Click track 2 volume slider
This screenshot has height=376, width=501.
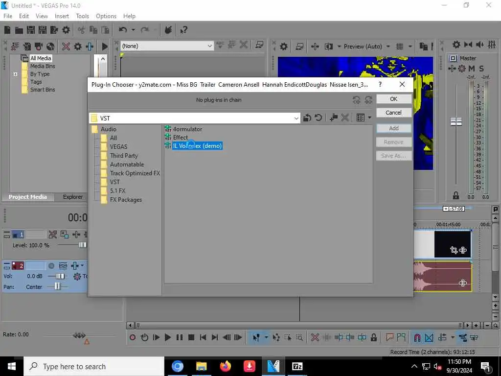point(59,276)
